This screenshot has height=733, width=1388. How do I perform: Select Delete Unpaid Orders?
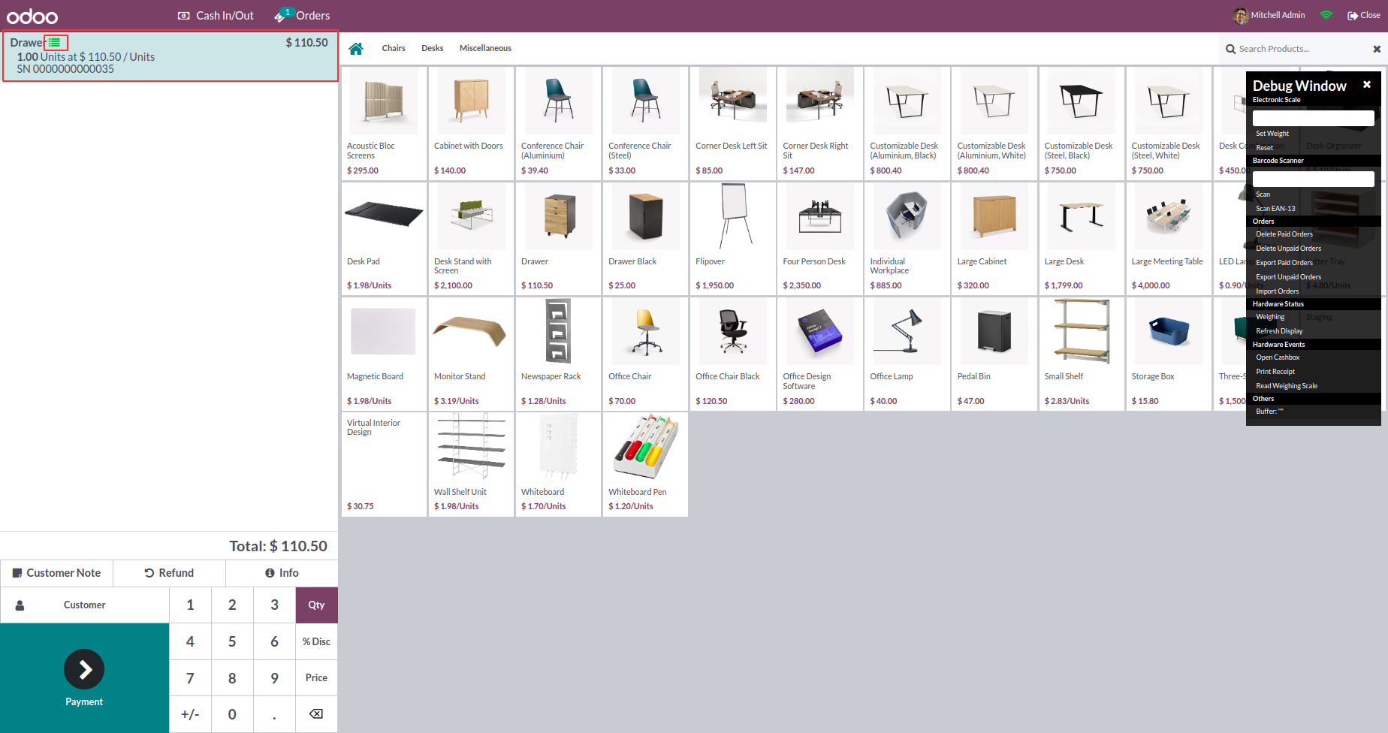point(1289,249)
